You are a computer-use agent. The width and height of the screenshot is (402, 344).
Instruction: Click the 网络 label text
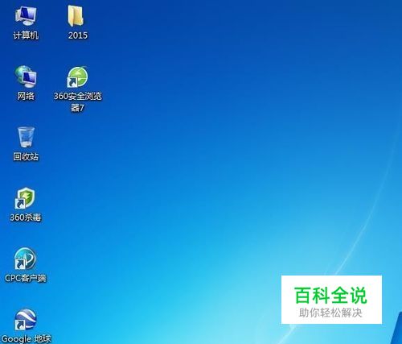pyautogui.click(x=26, y=96)
